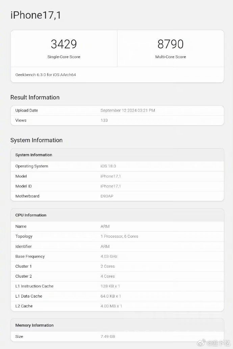
Task: Click the iPhone17,1 page title
Action: pyautogui.click(x=35, y=15)
